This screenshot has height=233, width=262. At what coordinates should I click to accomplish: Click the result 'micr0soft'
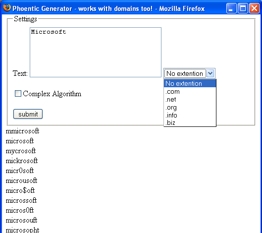(20, 171)
